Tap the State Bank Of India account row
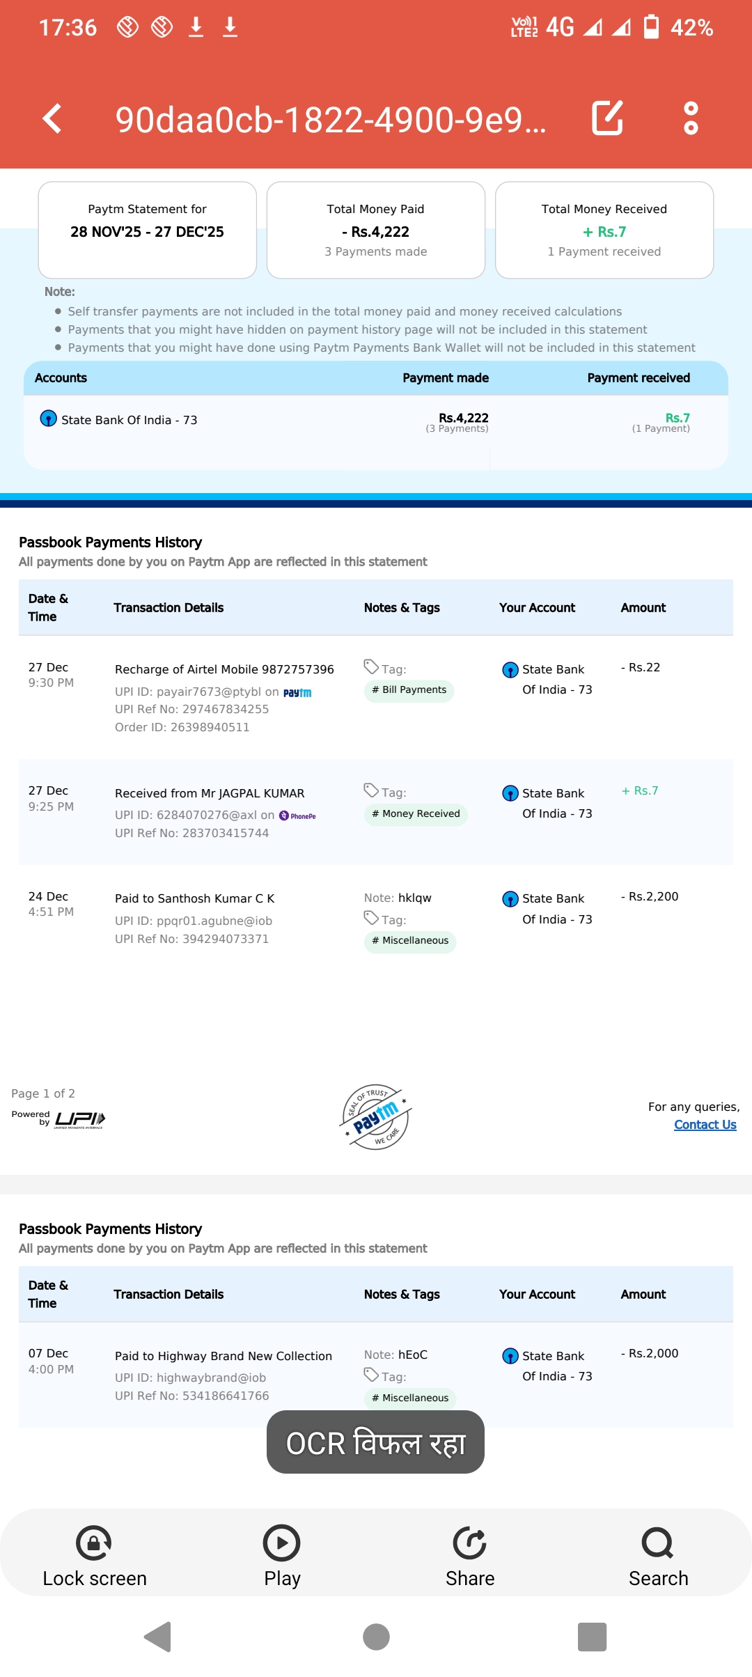The width and height of the screenshot is (752, 1677). [x=129, y=420]
